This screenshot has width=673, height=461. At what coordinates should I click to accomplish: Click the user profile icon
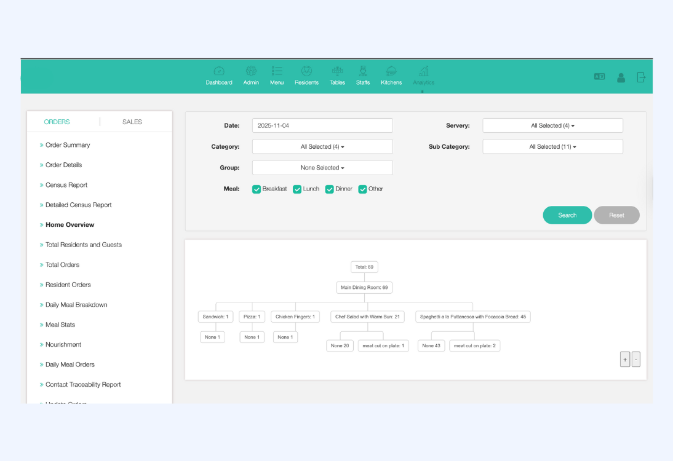(621, 77)
